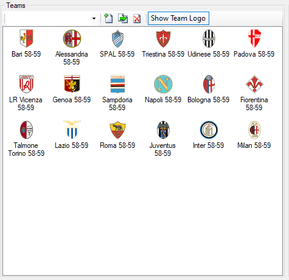Select the Padova 58-59 cross shield
Viewport: 289px width, 280px height.
pos(254,38)
